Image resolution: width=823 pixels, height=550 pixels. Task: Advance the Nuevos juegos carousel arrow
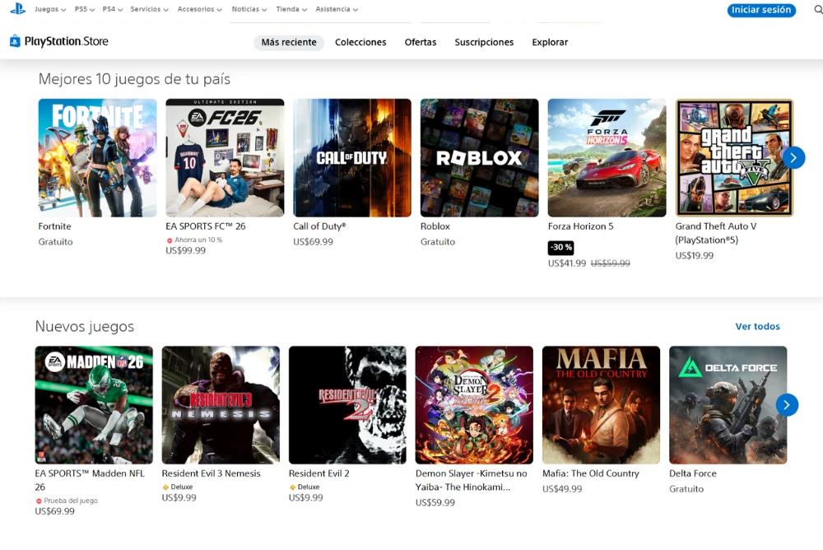tap(788, 404)
